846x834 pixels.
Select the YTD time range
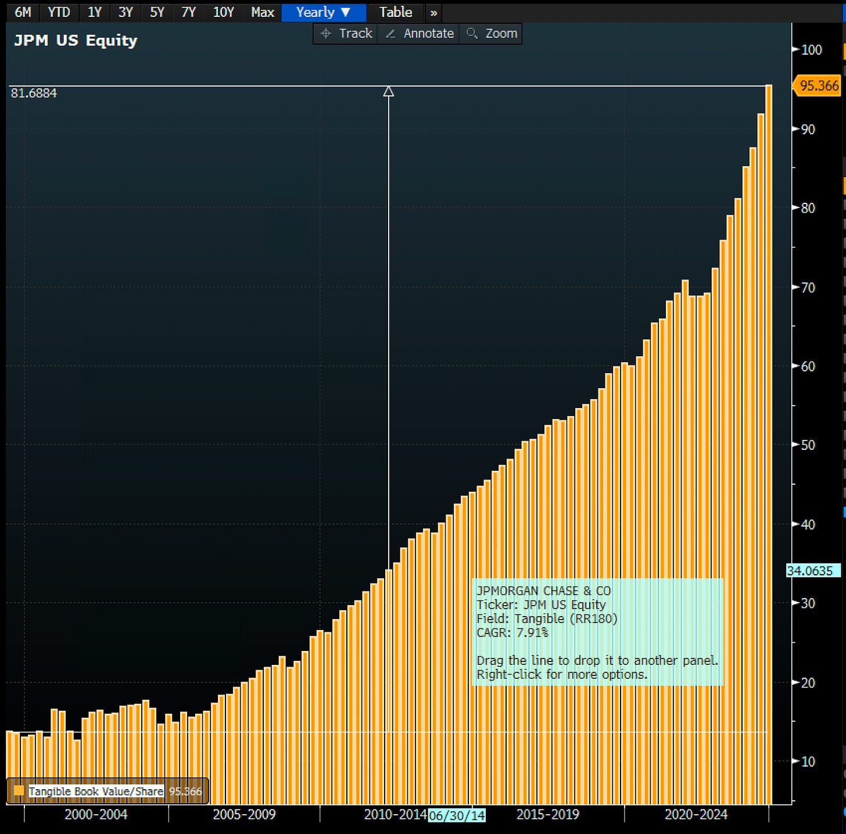[59, 12]
